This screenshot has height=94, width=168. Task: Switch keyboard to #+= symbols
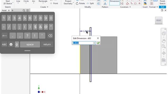(4, 36)
